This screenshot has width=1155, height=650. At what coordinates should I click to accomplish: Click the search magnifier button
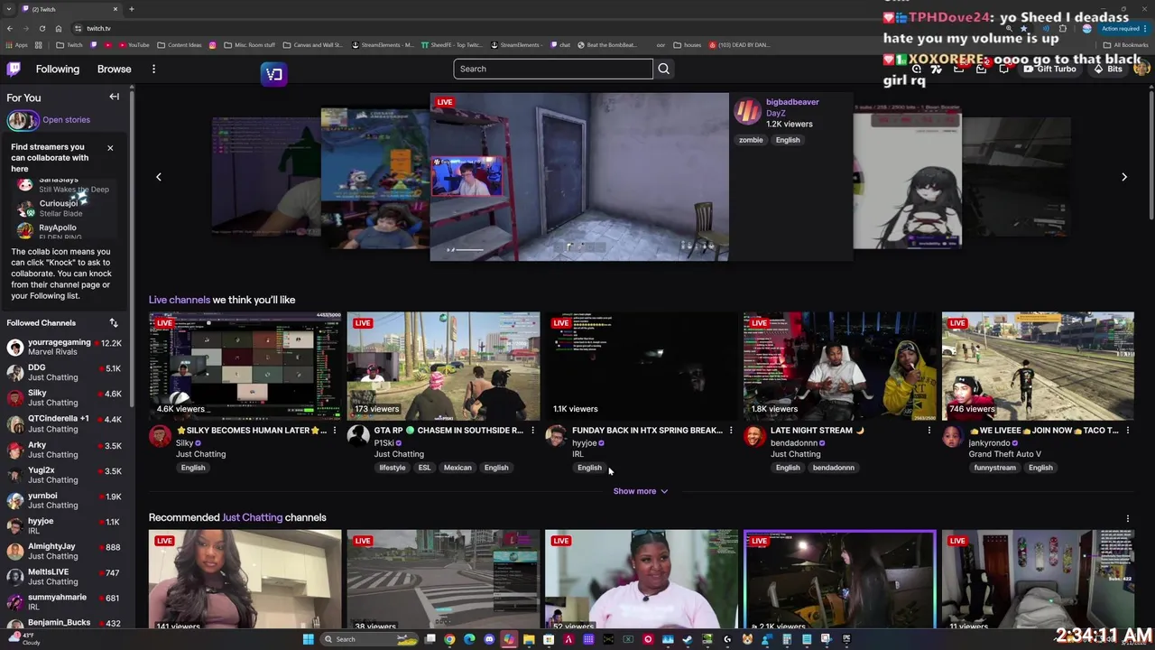663,69
